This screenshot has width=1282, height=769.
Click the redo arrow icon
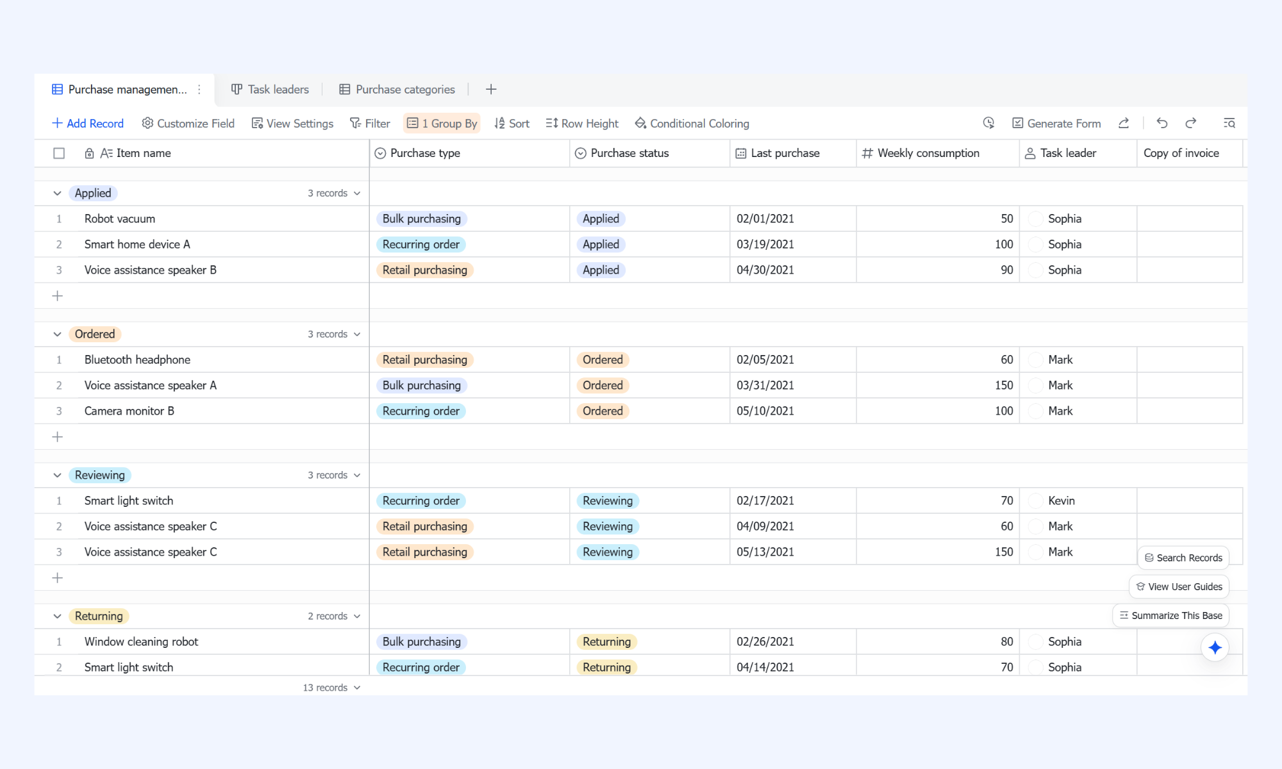(x=1191, y=123)
